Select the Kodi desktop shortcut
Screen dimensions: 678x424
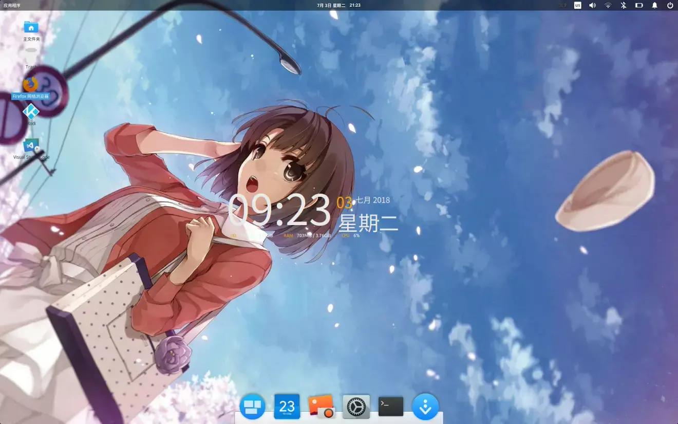(x=31, y=112)
